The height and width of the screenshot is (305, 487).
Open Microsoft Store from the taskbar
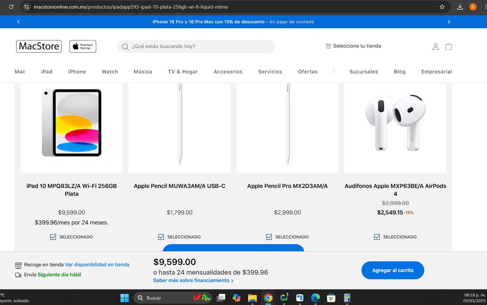coord(331,298)
